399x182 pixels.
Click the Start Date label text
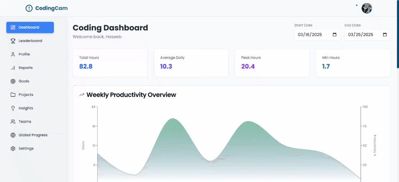303,25
